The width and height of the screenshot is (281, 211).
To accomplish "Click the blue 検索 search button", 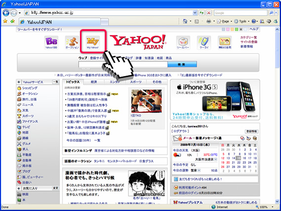I will pos(182,64).
